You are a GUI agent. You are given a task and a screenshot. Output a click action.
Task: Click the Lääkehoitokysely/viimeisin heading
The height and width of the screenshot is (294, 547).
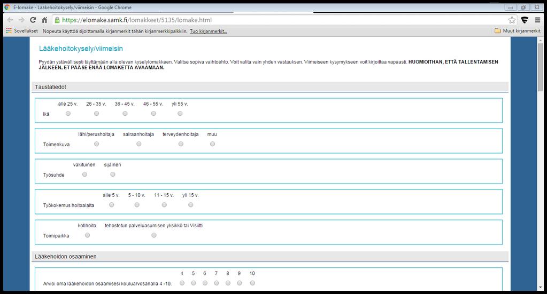[x=81, y=49]
